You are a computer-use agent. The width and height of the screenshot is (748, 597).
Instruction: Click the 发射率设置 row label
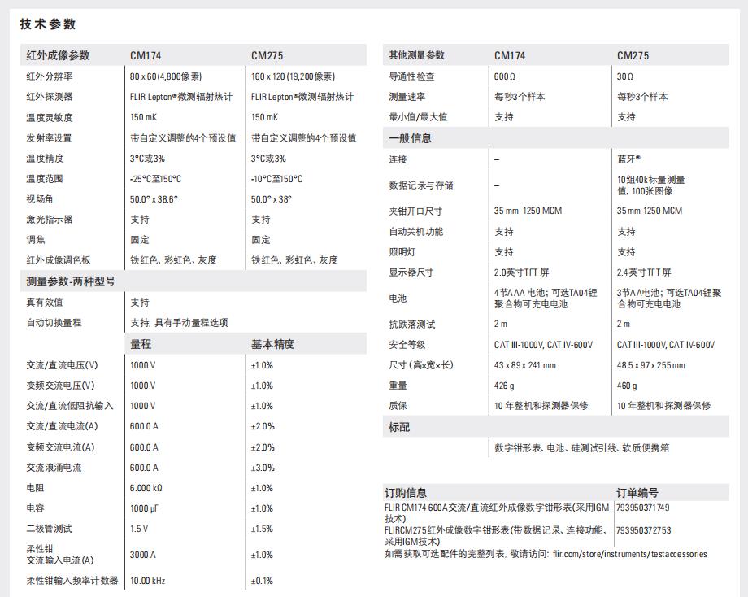[49, 138]
